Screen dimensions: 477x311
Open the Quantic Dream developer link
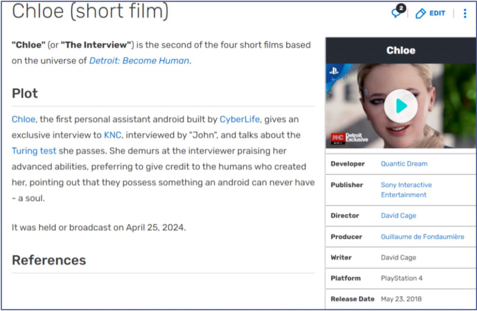pos(404,164)
